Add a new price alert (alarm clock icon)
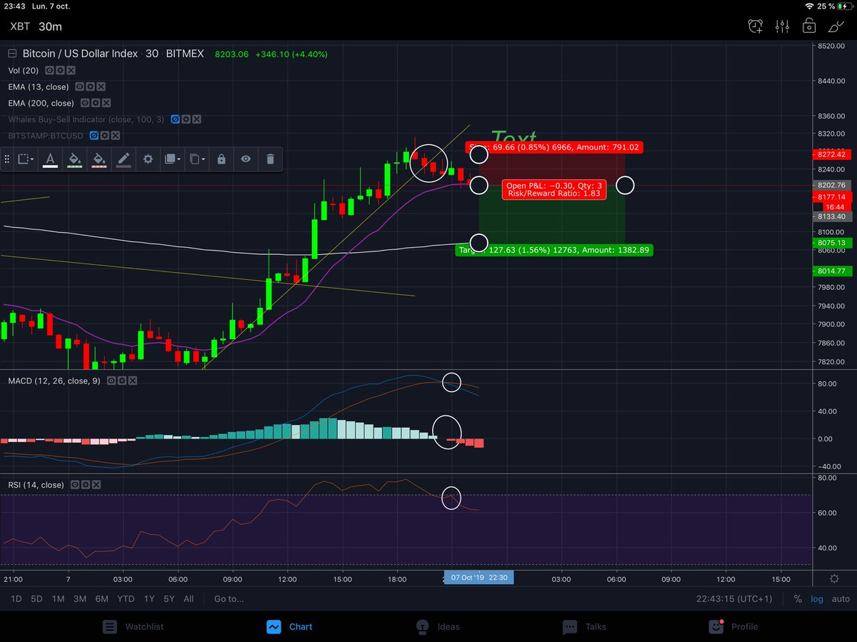This screenshot has width=857, height=642. pos(756,26)
